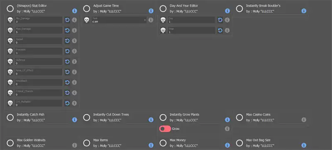This screenshot has height=150, width=332.
Task: Enable the Max Items cheat
Action: pyautogui.click(x=87, y=143)
